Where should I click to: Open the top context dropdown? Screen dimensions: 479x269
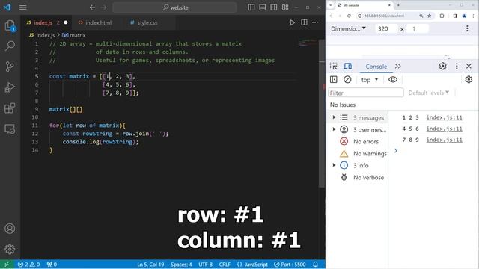pos(370,80)
